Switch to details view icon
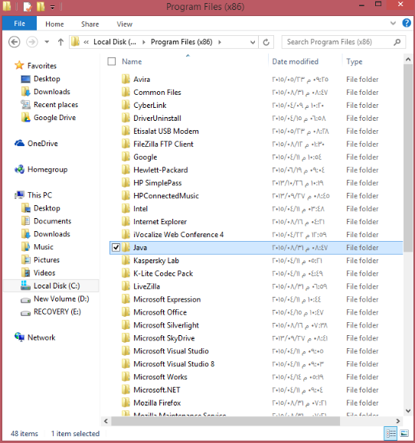415x443 pixels. 391,433
